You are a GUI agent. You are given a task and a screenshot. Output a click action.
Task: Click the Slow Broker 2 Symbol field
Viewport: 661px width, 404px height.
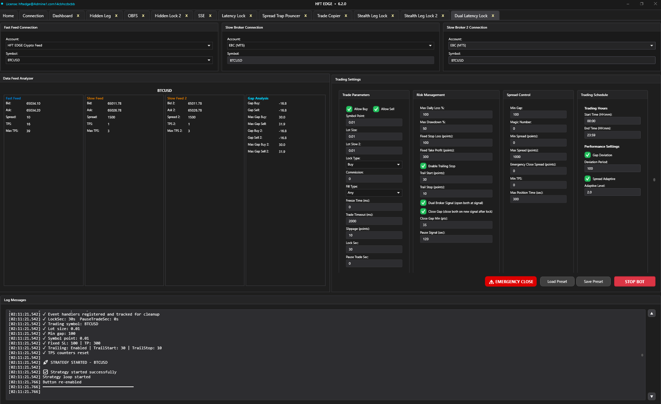(x=552, y=60)
